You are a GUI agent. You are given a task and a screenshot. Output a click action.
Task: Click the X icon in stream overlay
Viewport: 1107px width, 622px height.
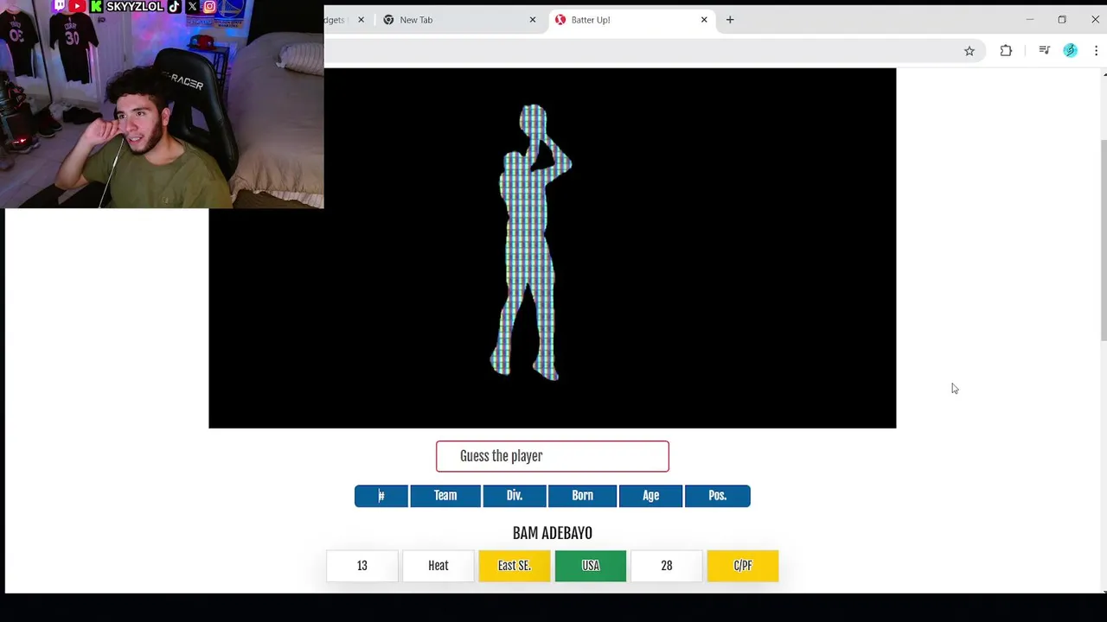click(192, 6)
